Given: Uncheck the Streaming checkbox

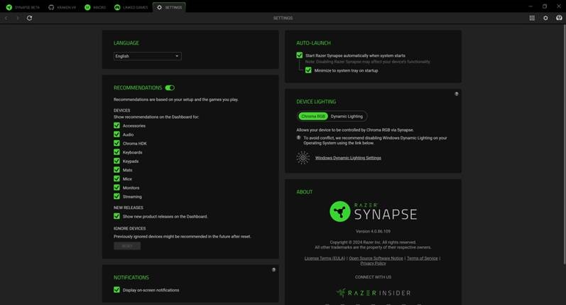Looking at the screenshot, I should pos(116,196).
